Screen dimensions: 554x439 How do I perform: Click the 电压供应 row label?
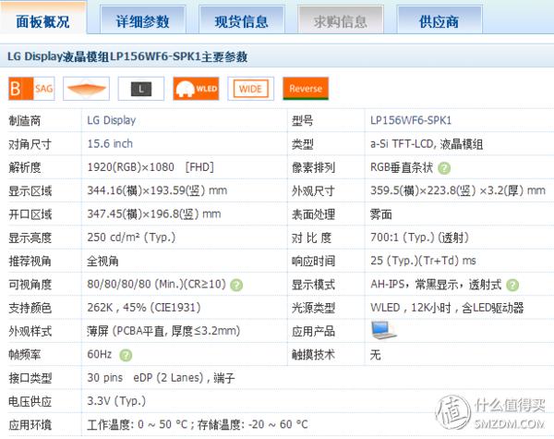[x=30, y=401]
